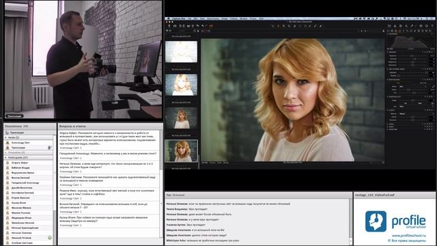
Task: Collapse the High Dynamic Range panel
Action: [x=387, y=69]
